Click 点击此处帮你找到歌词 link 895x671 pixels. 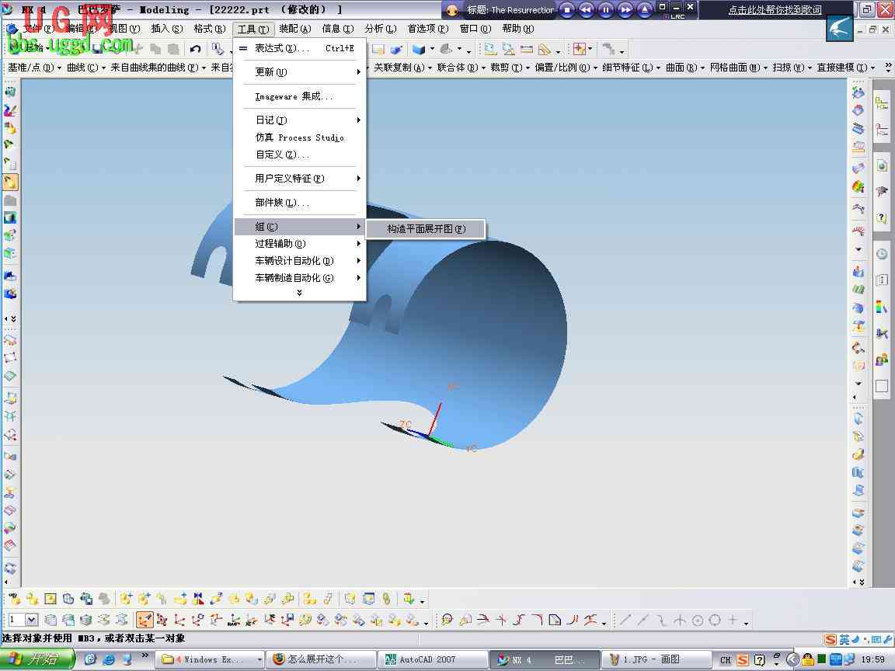(x=775, y=9)
